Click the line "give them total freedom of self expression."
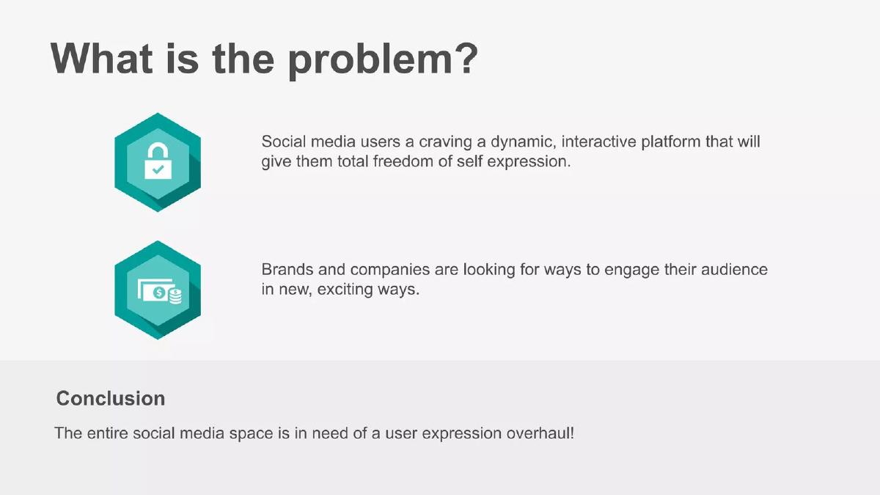880x495 pixels. [x=416, y=161]
